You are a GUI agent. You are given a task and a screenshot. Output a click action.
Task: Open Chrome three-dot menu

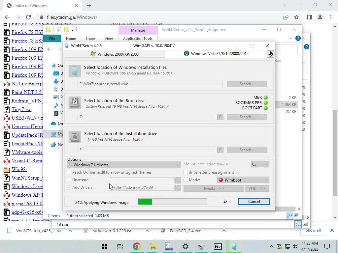[x=331, y=17]
